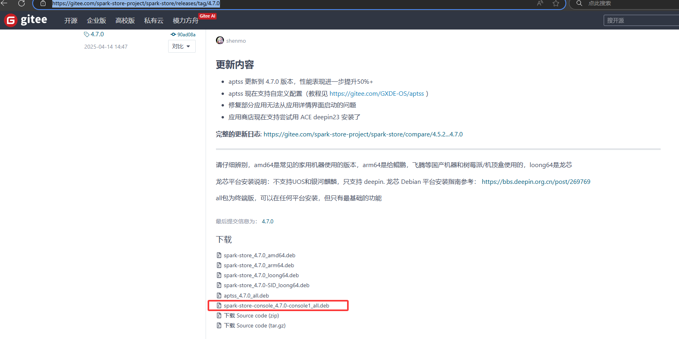
Task: Bookmark the page with the star icon
Action: (556, 3)
